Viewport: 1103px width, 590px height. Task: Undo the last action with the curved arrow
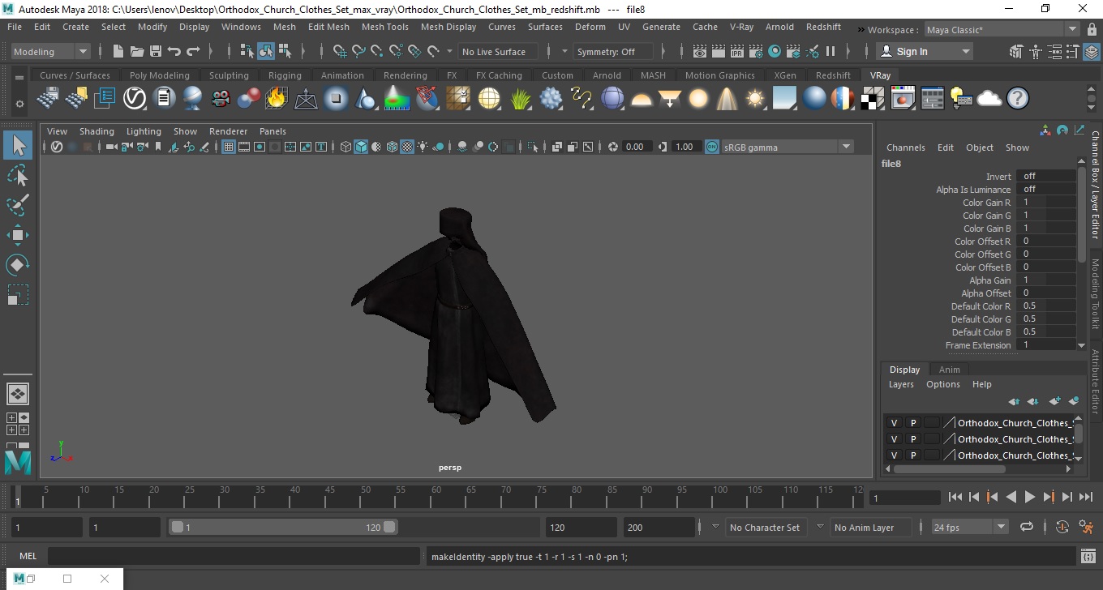[x=174, y=51]
